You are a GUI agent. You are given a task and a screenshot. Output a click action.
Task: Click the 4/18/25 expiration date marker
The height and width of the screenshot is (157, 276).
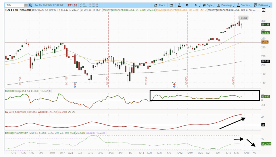click(146, 81)
